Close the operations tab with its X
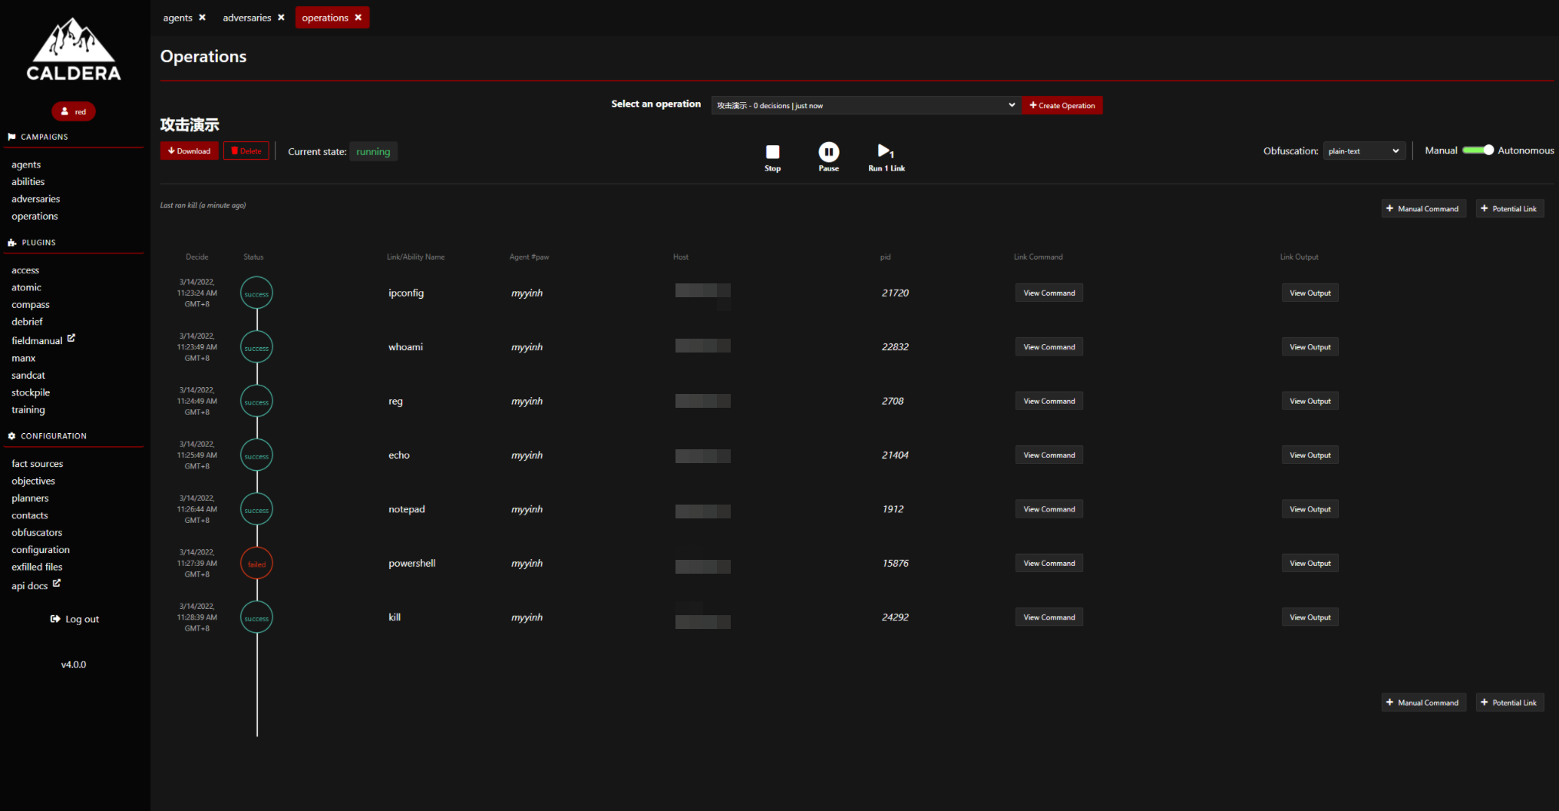 358,18
